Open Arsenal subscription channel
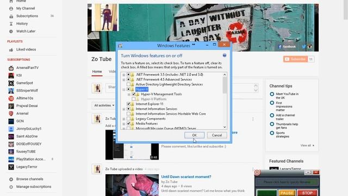348x196 pixels. point(22,113)
